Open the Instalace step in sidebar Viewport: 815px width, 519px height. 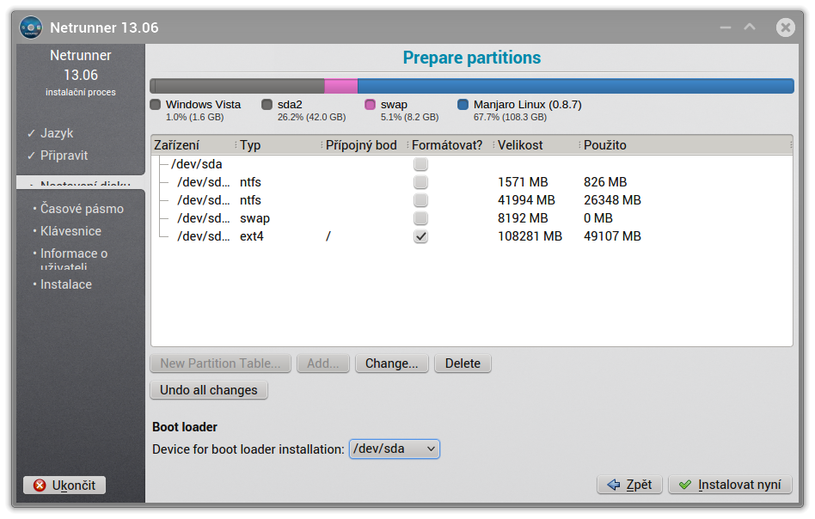click(66, 284)
